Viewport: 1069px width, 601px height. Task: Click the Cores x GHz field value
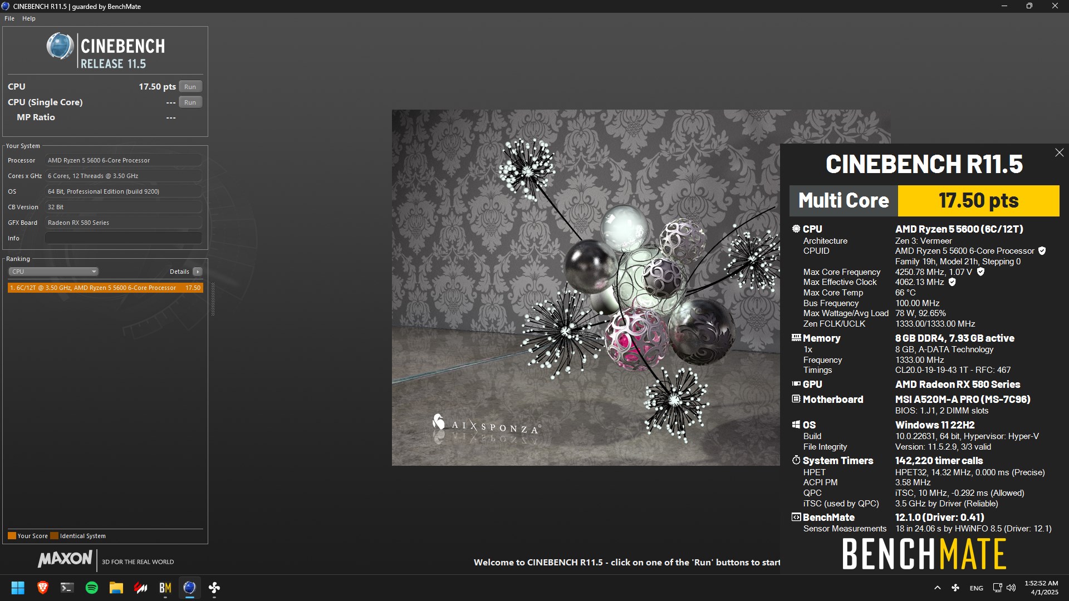click(x=123, y=176)
